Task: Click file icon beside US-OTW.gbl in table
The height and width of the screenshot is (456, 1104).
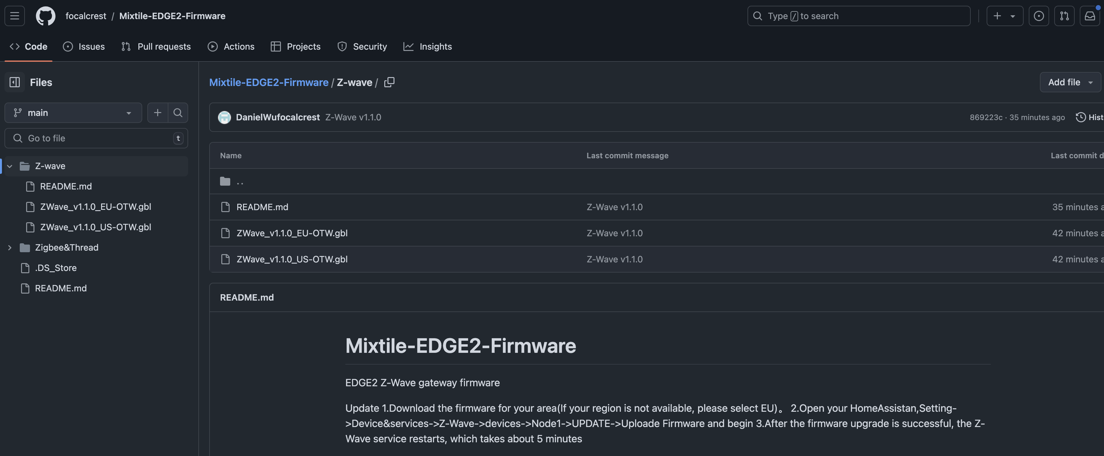Action: (225, 259)
